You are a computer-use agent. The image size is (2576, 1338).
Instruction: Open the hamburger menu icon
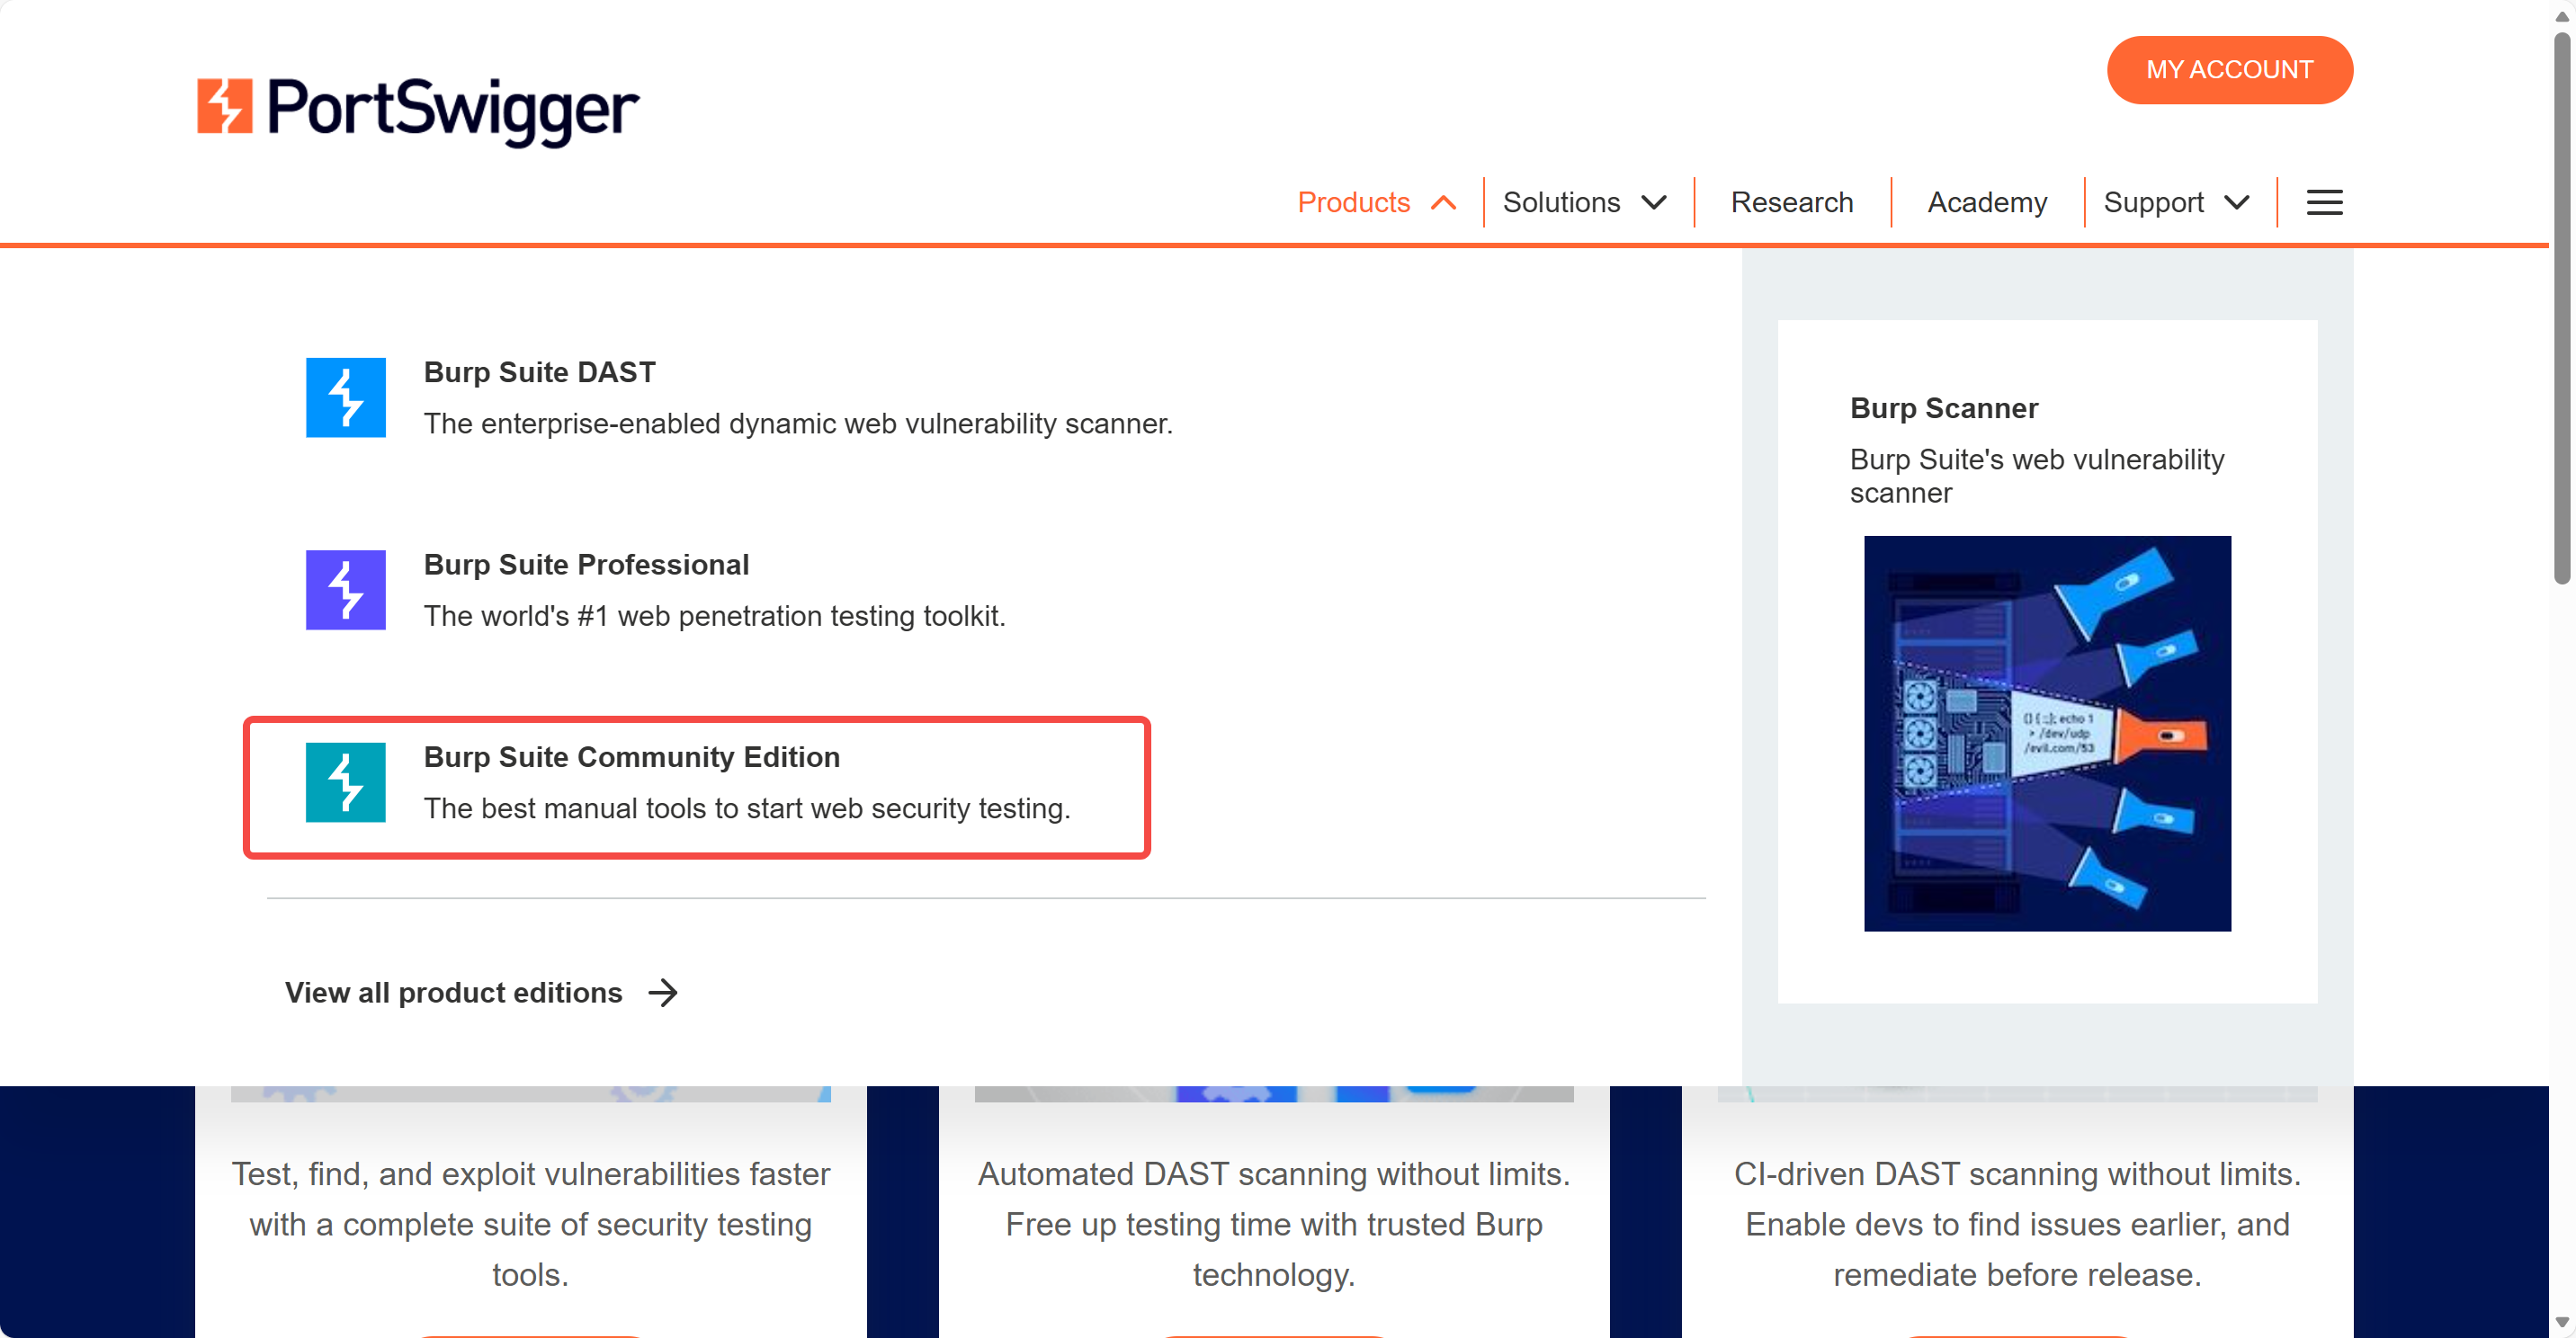pyautogui.click(x=2324, y=202)
